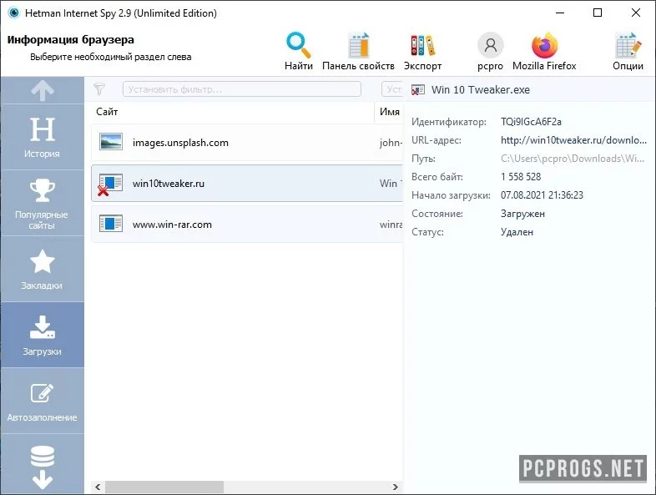The image size is (656, 495).
Task: Open the История history section
Action: 43,137
